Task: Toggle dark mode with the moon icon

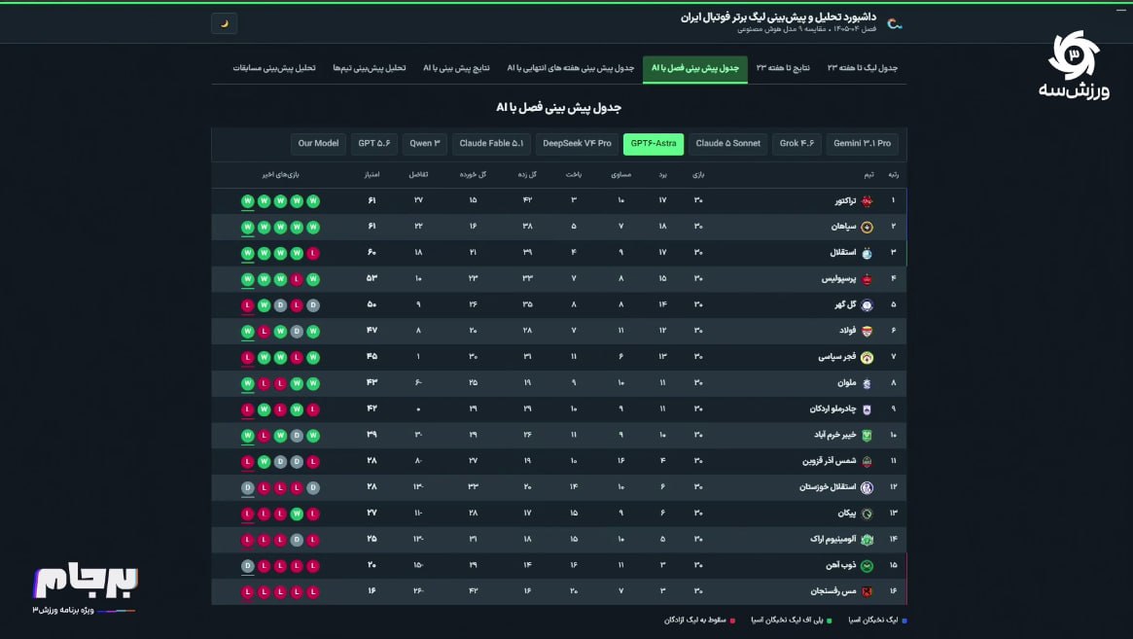Action: click(x=224, y=23)
